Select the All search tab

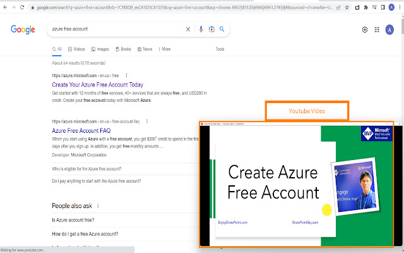[57, 49]
